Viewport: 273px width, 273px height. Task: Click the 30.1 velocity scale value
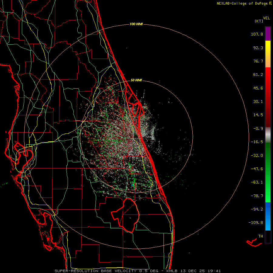pyautogui.click(x=258, y=102)
